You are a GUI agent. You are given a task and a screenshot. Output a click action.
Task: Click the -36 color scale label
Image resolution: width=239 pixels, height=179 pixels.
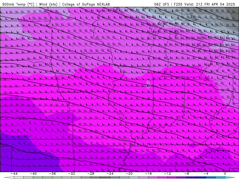point(53,174)
